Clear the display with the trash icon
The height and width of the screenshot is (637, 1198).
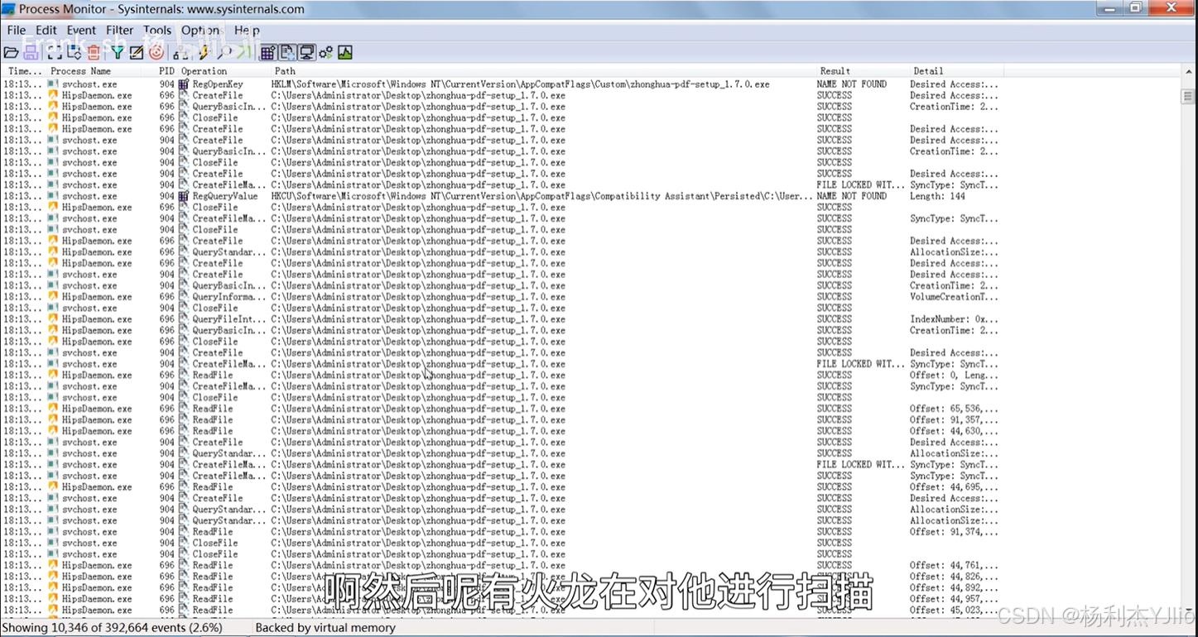click(94, 52)
